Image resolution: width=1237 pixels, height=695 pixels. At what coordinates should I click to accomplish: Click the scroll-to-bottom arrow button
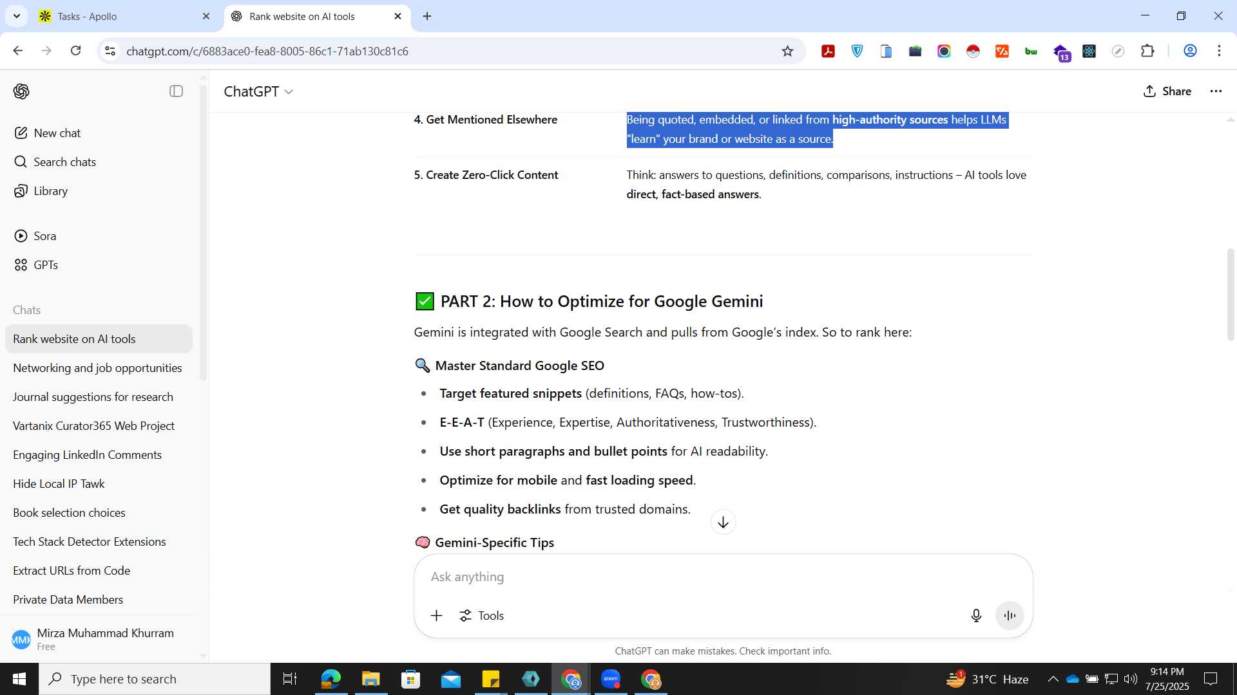723,522
